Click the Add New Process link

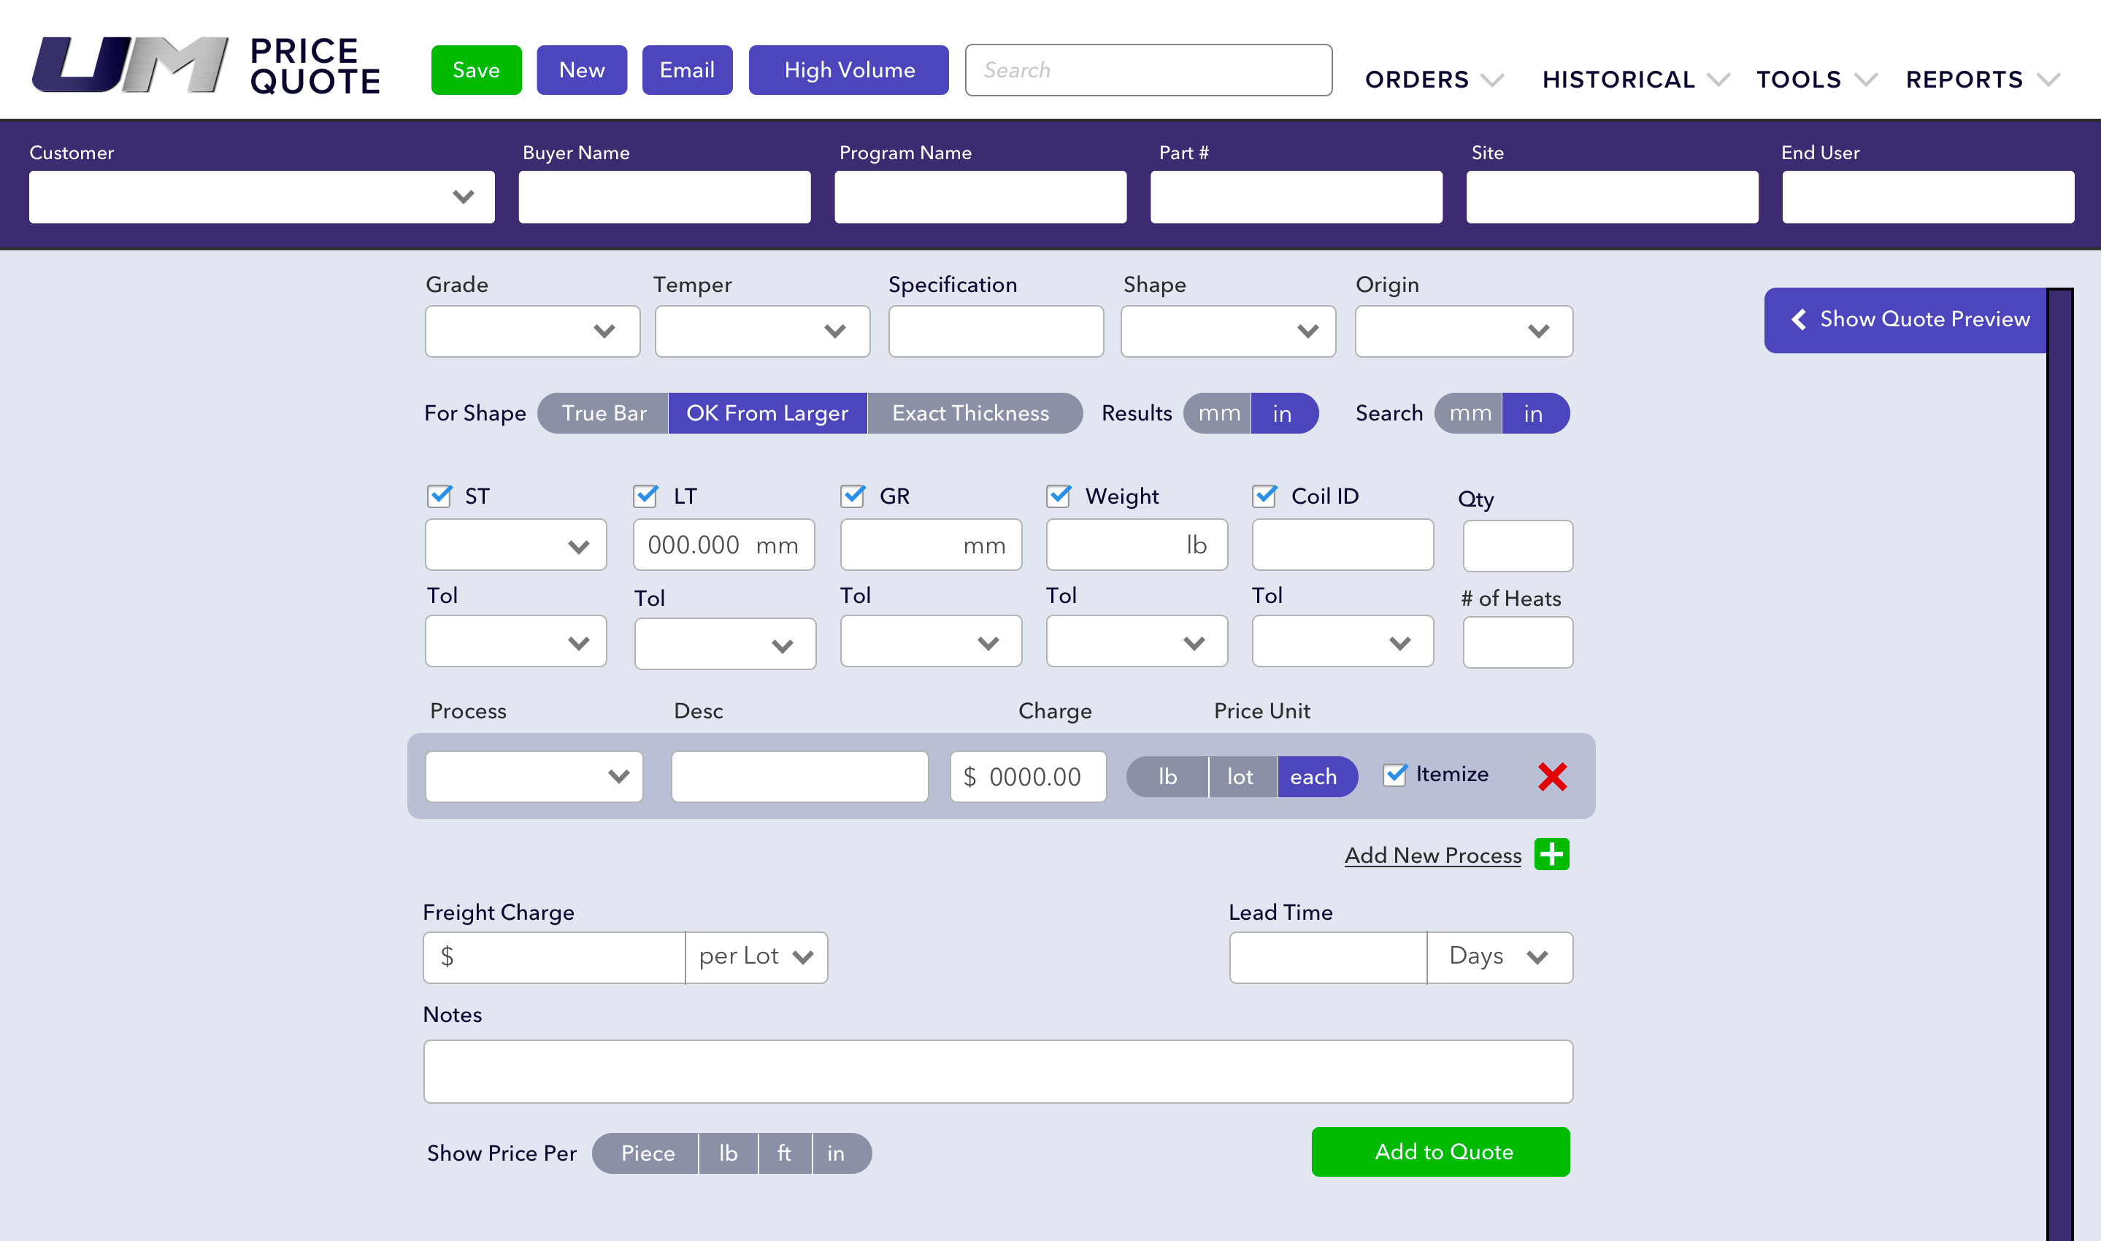1433,855
